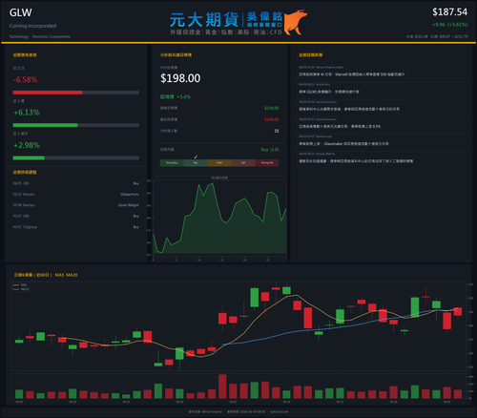Click the $149.00 lowest target value
477x418 pixels.
click(x=272, y=119)
